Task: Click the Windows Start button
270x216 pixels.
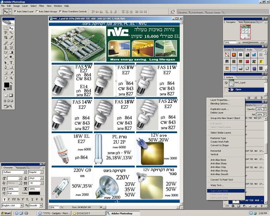Action: click(6, 213)
